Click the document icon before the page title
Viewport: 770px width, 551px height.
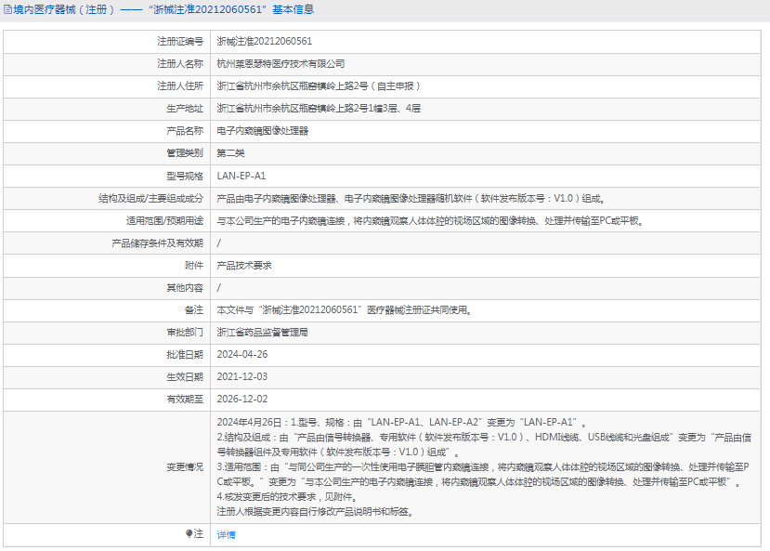[x=7, y=9]
